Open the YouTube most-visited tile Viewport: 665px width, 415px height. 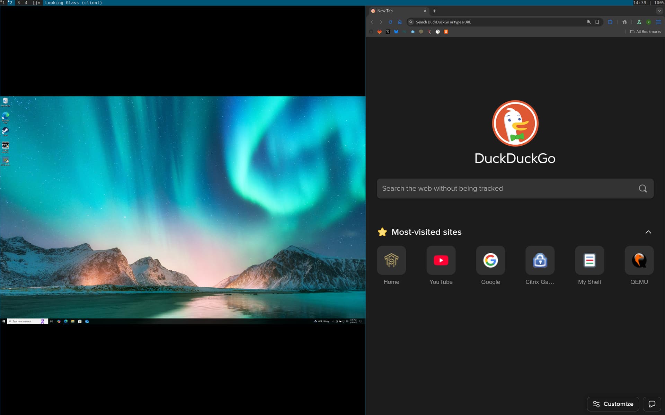point(441,260)
